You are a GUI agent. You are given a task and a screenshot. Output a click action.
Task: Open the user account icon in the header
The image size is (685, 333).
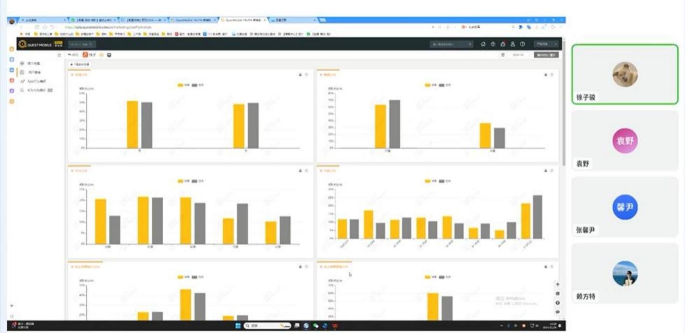[512, 44]
